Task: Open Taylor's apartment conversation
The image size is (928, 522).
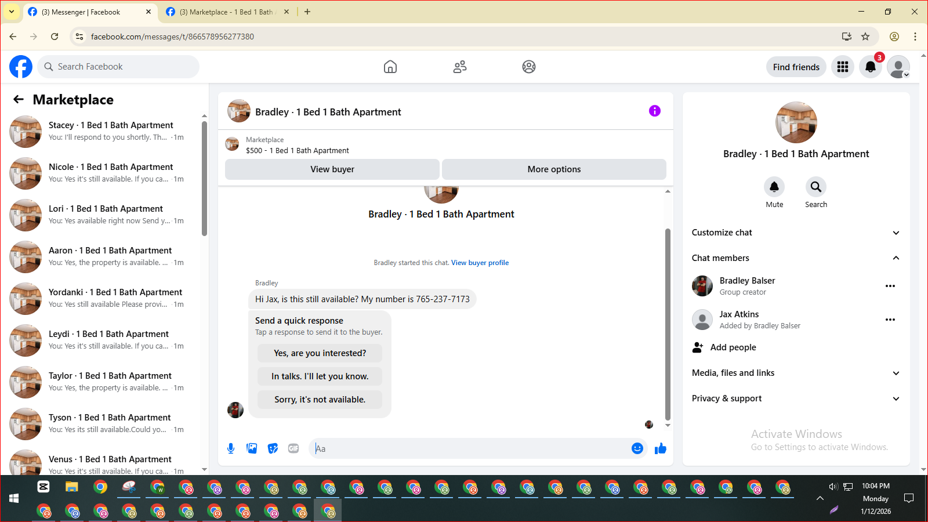Action: pos(103,382)
